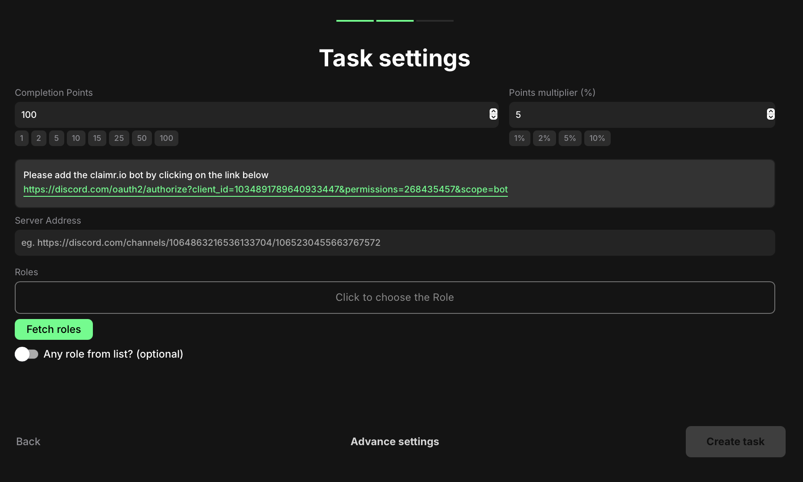Select the 1 points preset chip

click(22, 138)
